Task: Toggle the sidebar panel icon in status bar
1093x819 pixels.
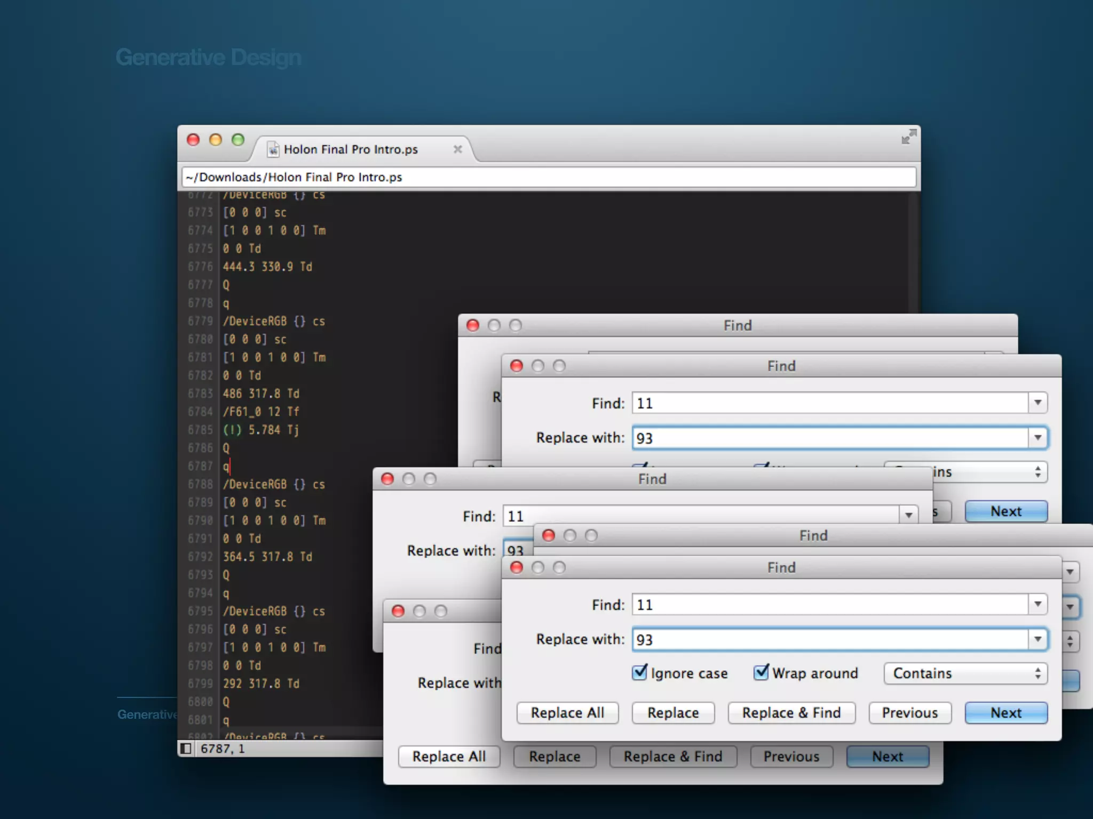Action: click(186, 749)
